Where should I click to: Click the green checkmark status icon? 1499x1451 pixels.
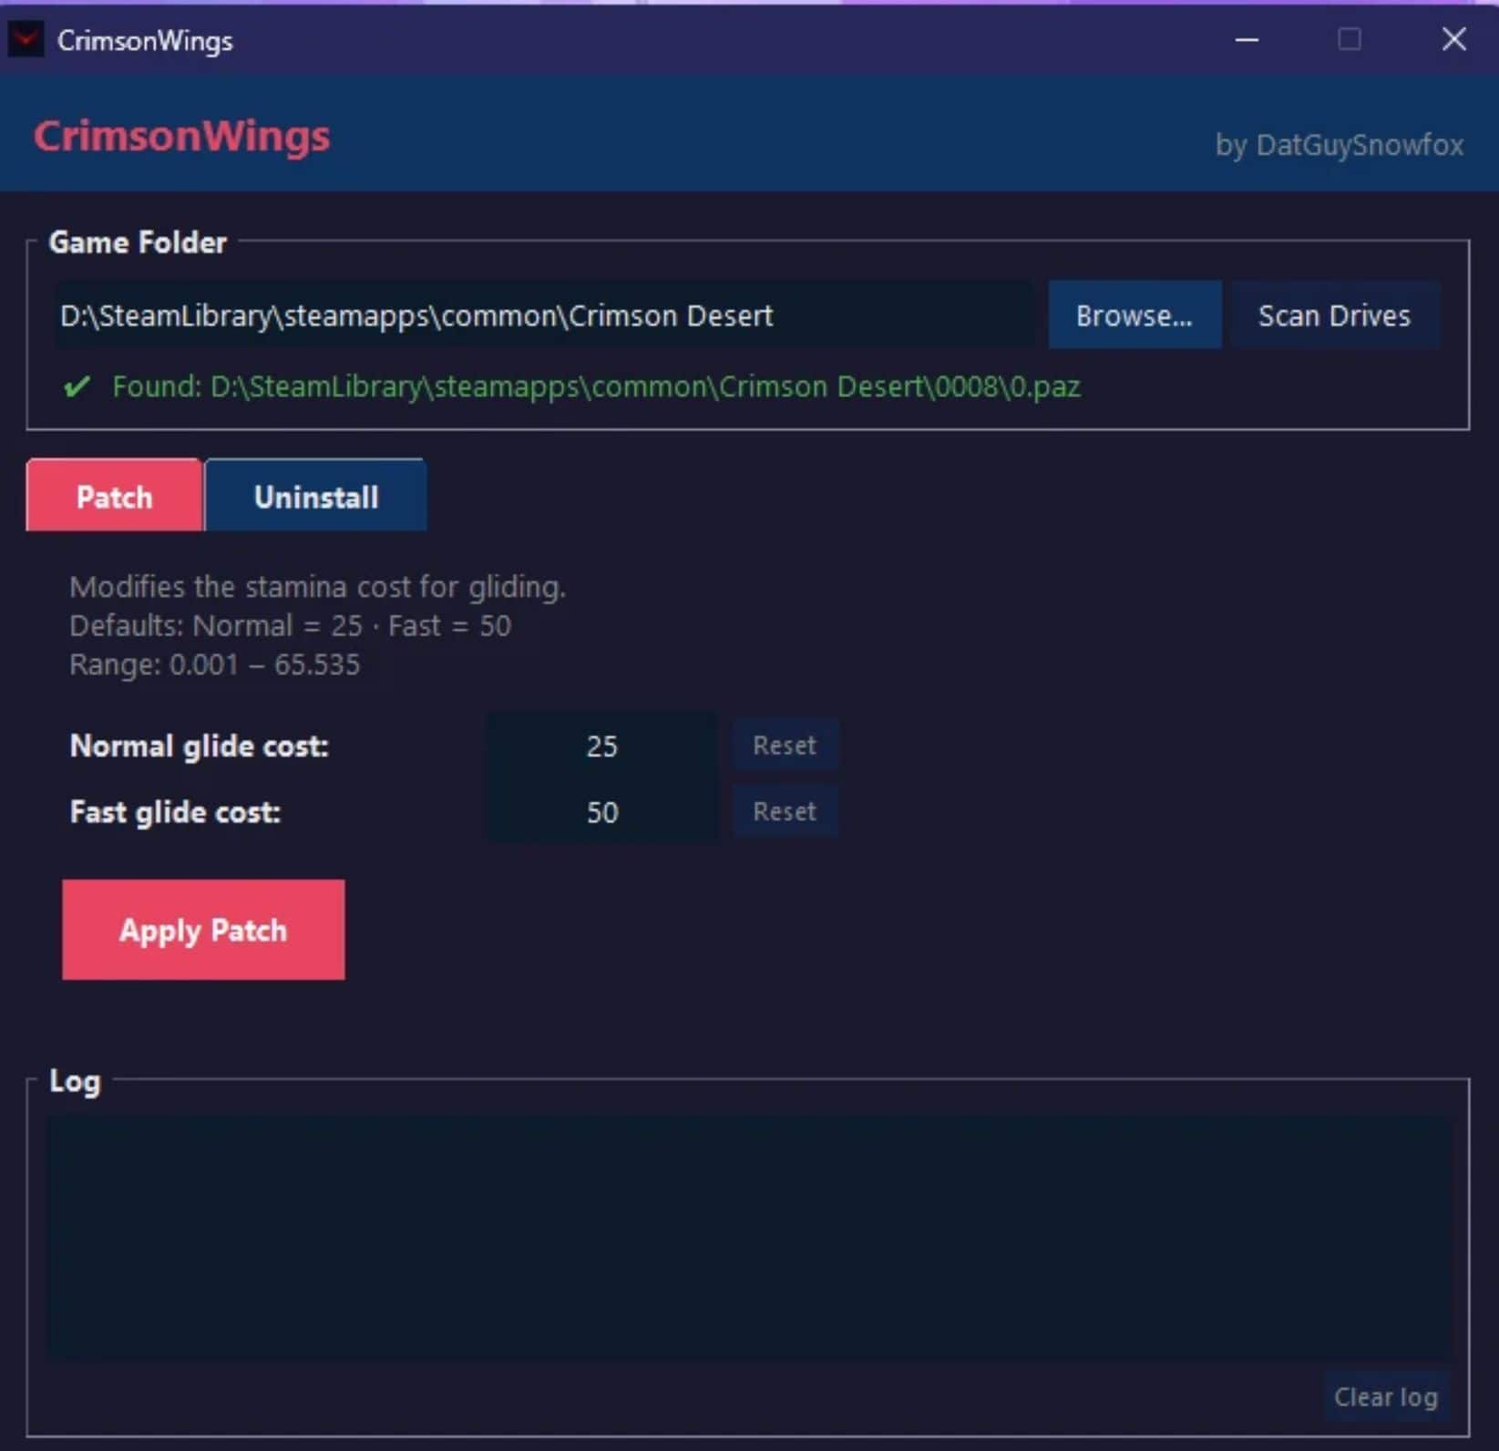click(x=77, y=386)
